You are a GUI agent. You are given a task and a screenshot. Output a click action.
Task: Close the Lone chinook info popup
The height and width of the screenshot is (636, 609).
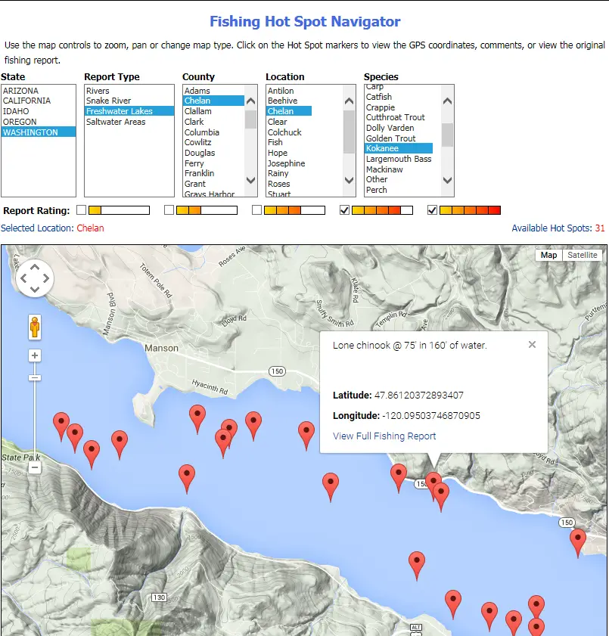point(532,345)
